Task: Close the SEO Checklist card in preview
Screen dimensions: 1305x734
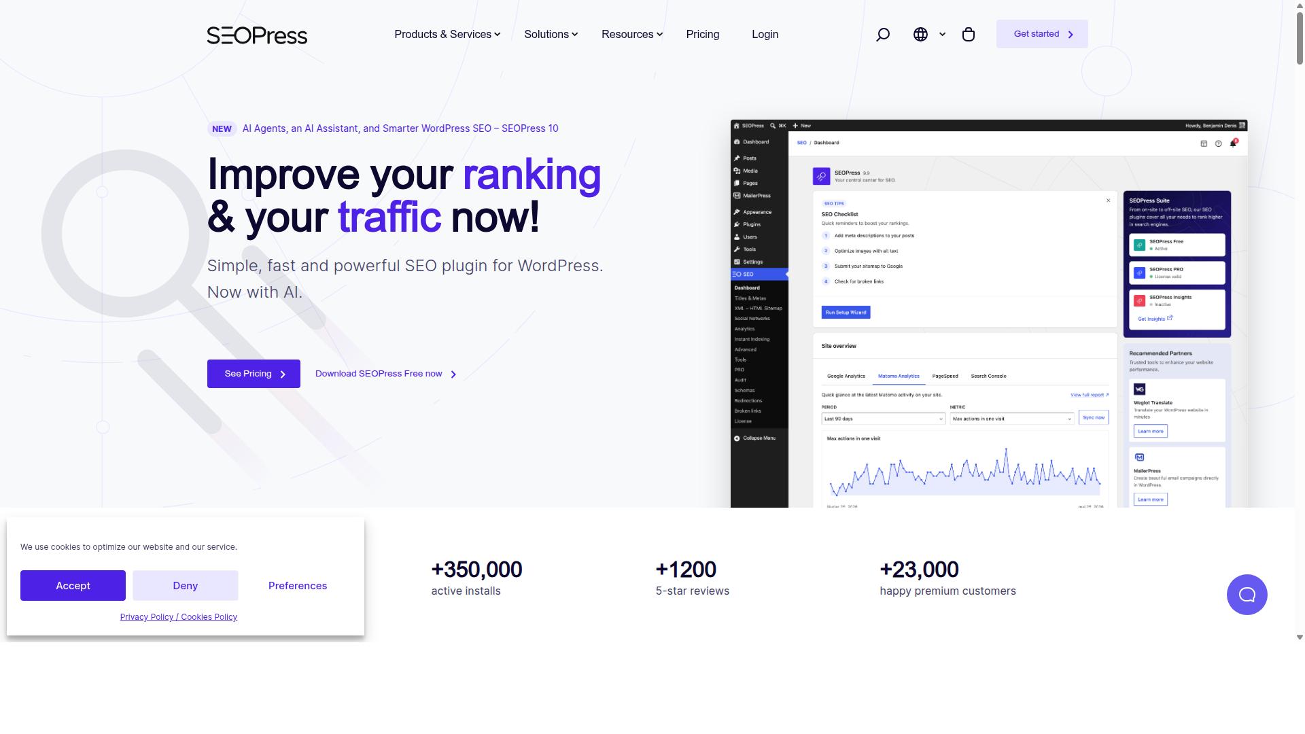Action: coord(1108,200)
